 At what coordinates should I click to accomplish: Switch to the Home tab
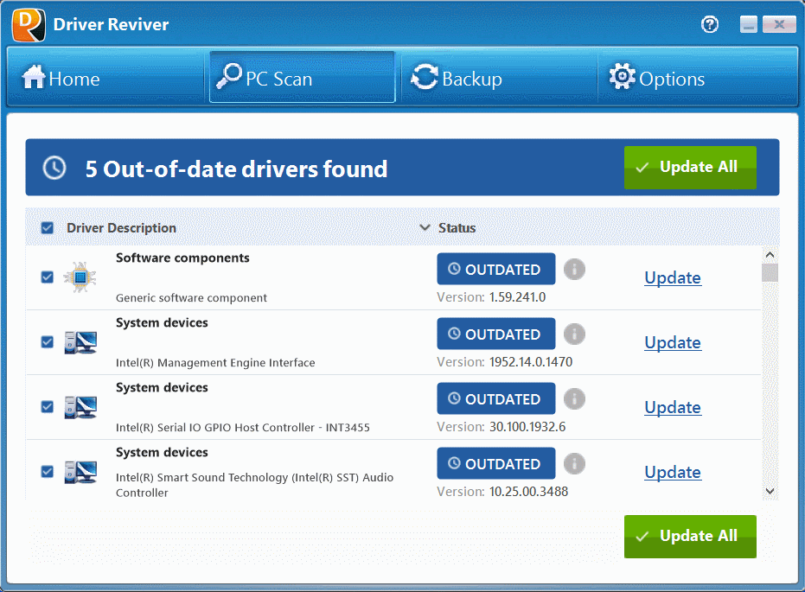61,78
